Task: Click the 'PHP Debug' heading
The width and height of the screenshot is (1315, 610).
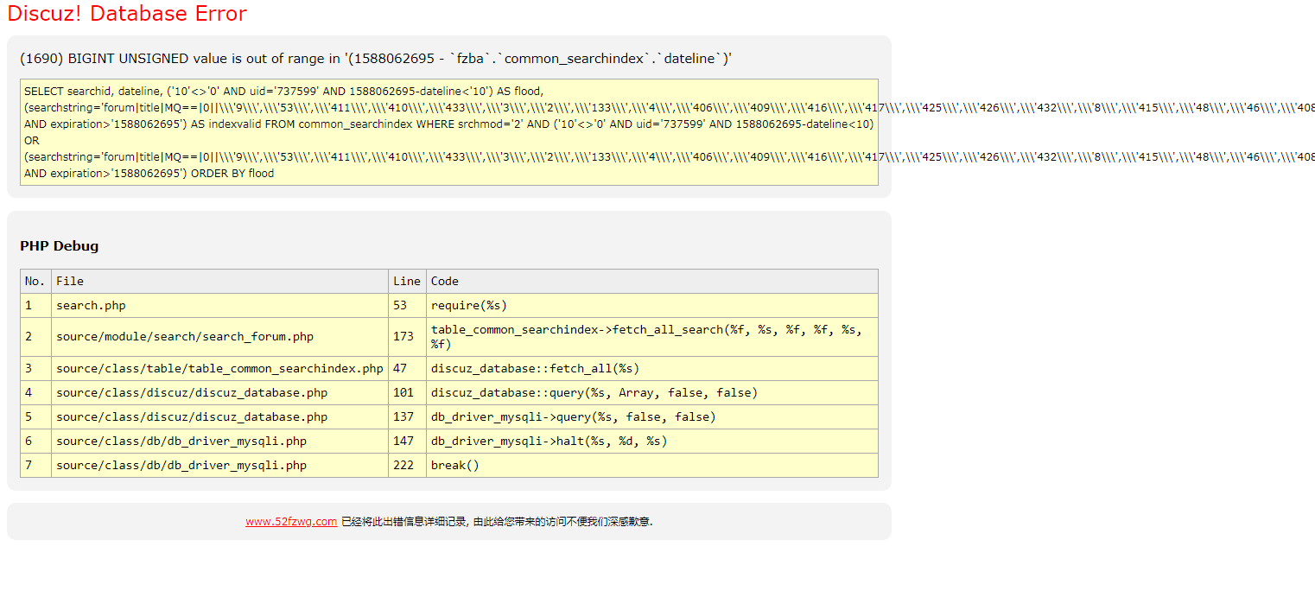Action: pos(60,246)
